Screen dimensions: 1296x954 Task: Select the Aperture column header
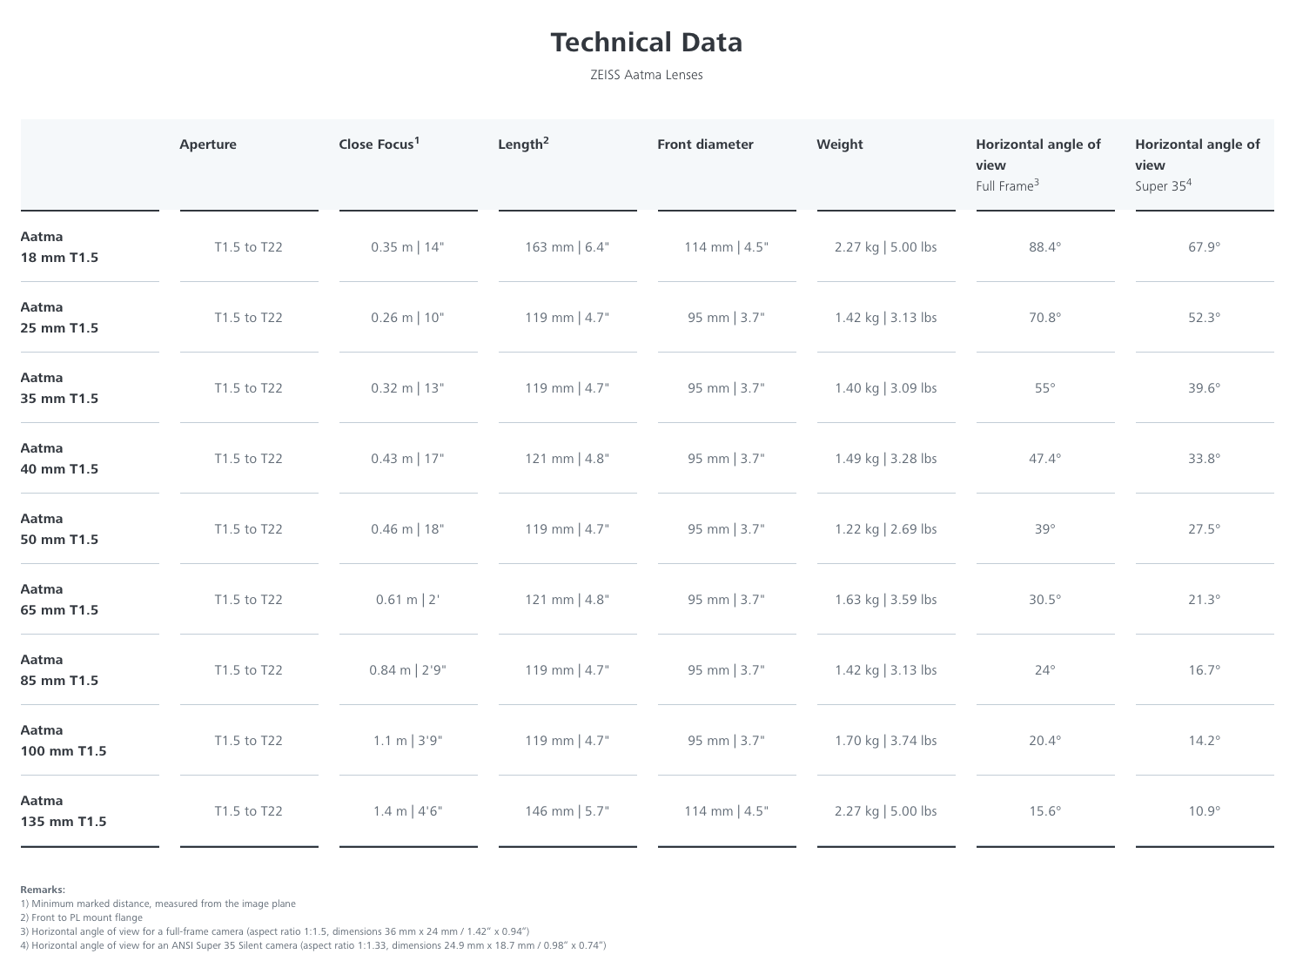click(208, 144)
